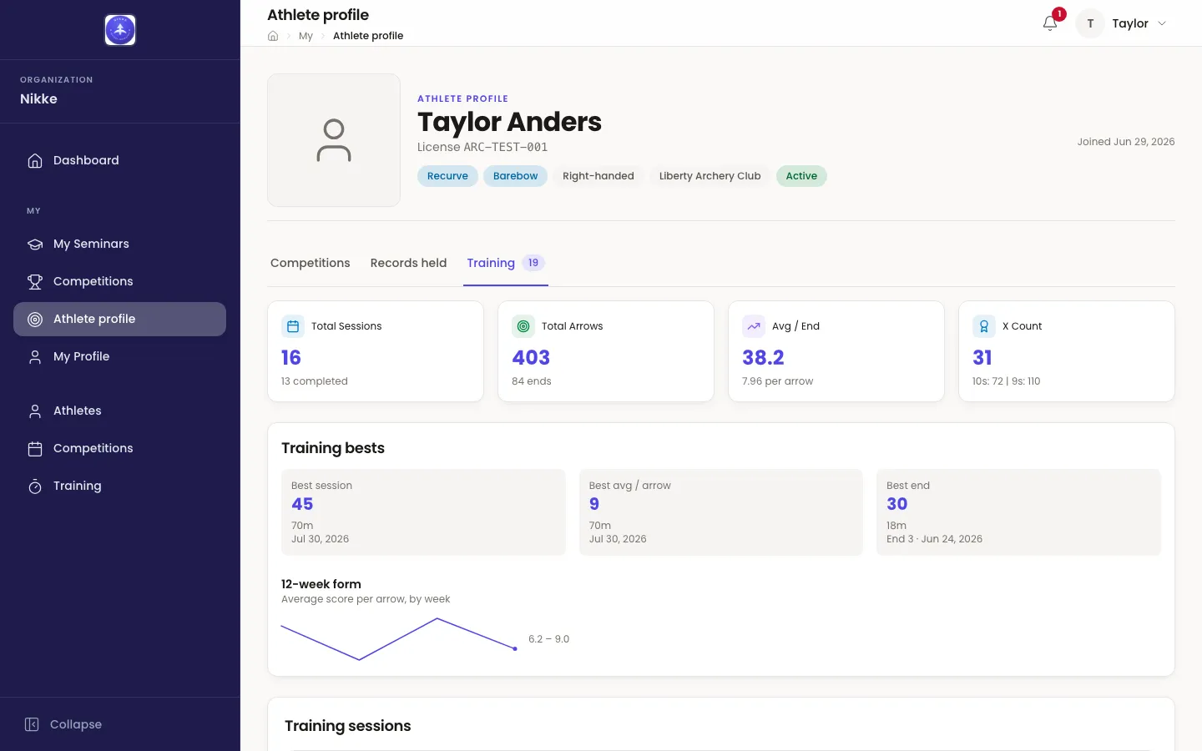Screen dimensions: 1202x751
Task: Click the athlete profile photo placeholder
Action: pyautogui.click(x=334, y=140)
